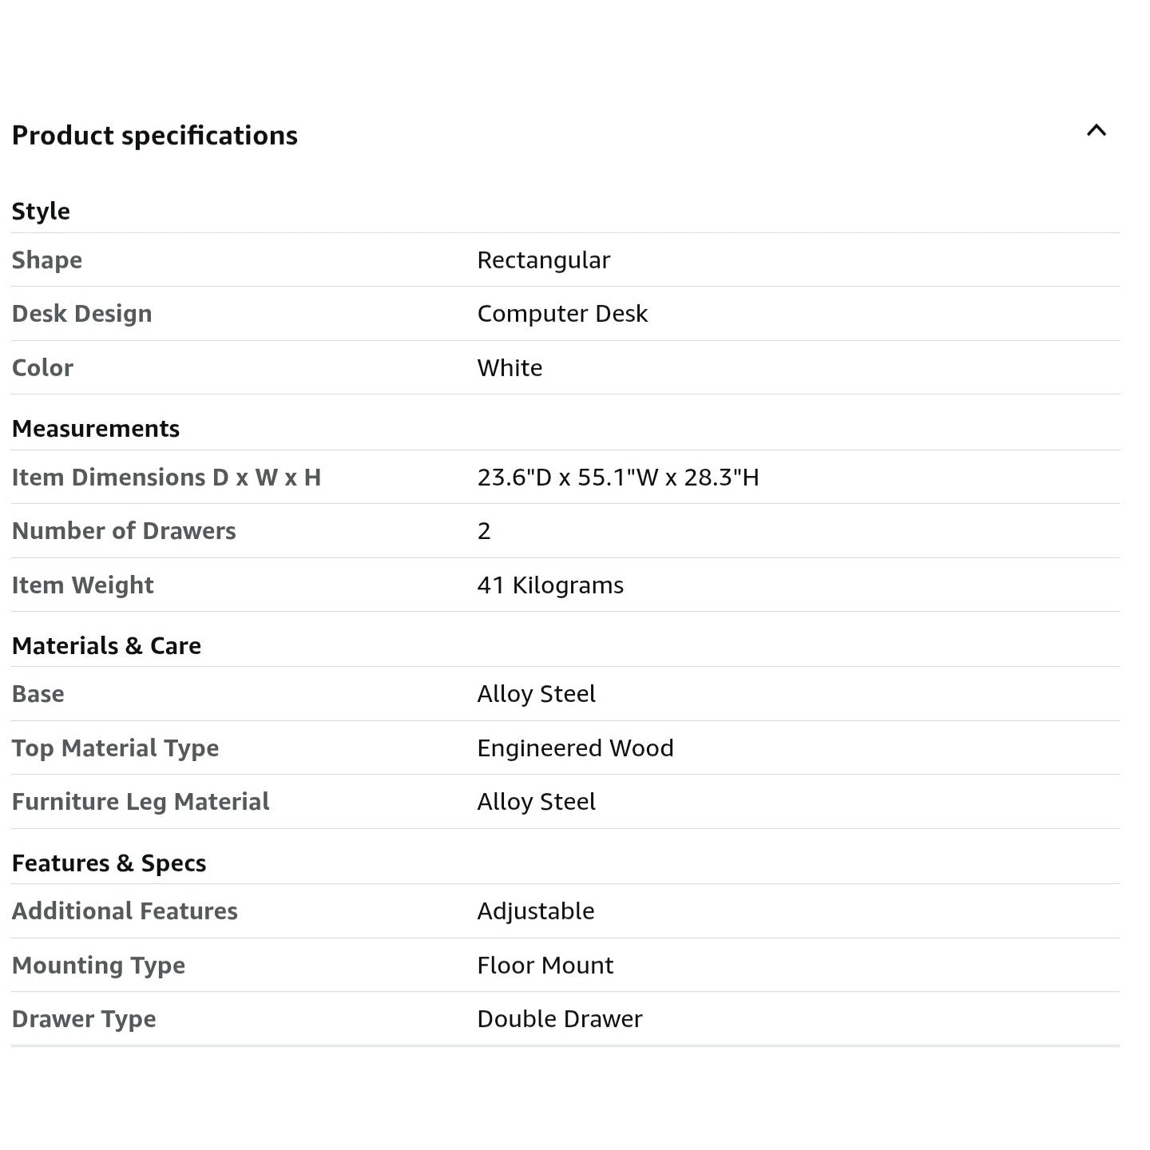Click the 41 Kilograms weight value
Screen dimensions: 1150x1150
tap(550, 585)
